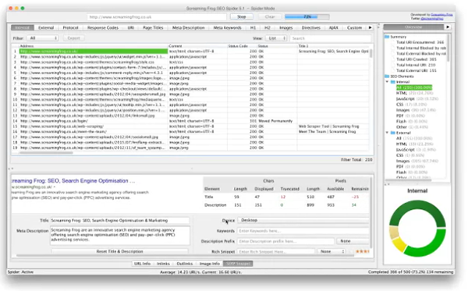Screen dimensions: 468x291
Task: Select the Outlinks bottom tab
Action: pos(184,264)
